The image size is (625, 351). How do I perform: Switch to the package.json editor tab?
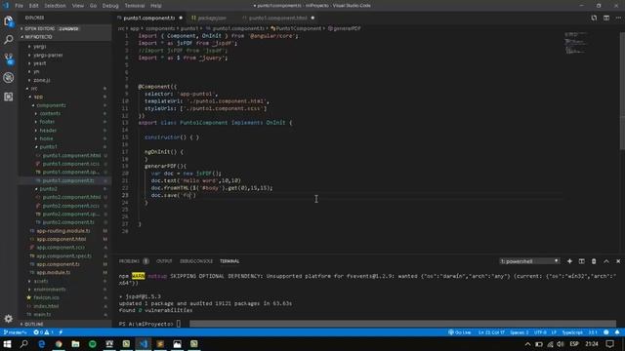pyautogui.click(x=211, y=18)
